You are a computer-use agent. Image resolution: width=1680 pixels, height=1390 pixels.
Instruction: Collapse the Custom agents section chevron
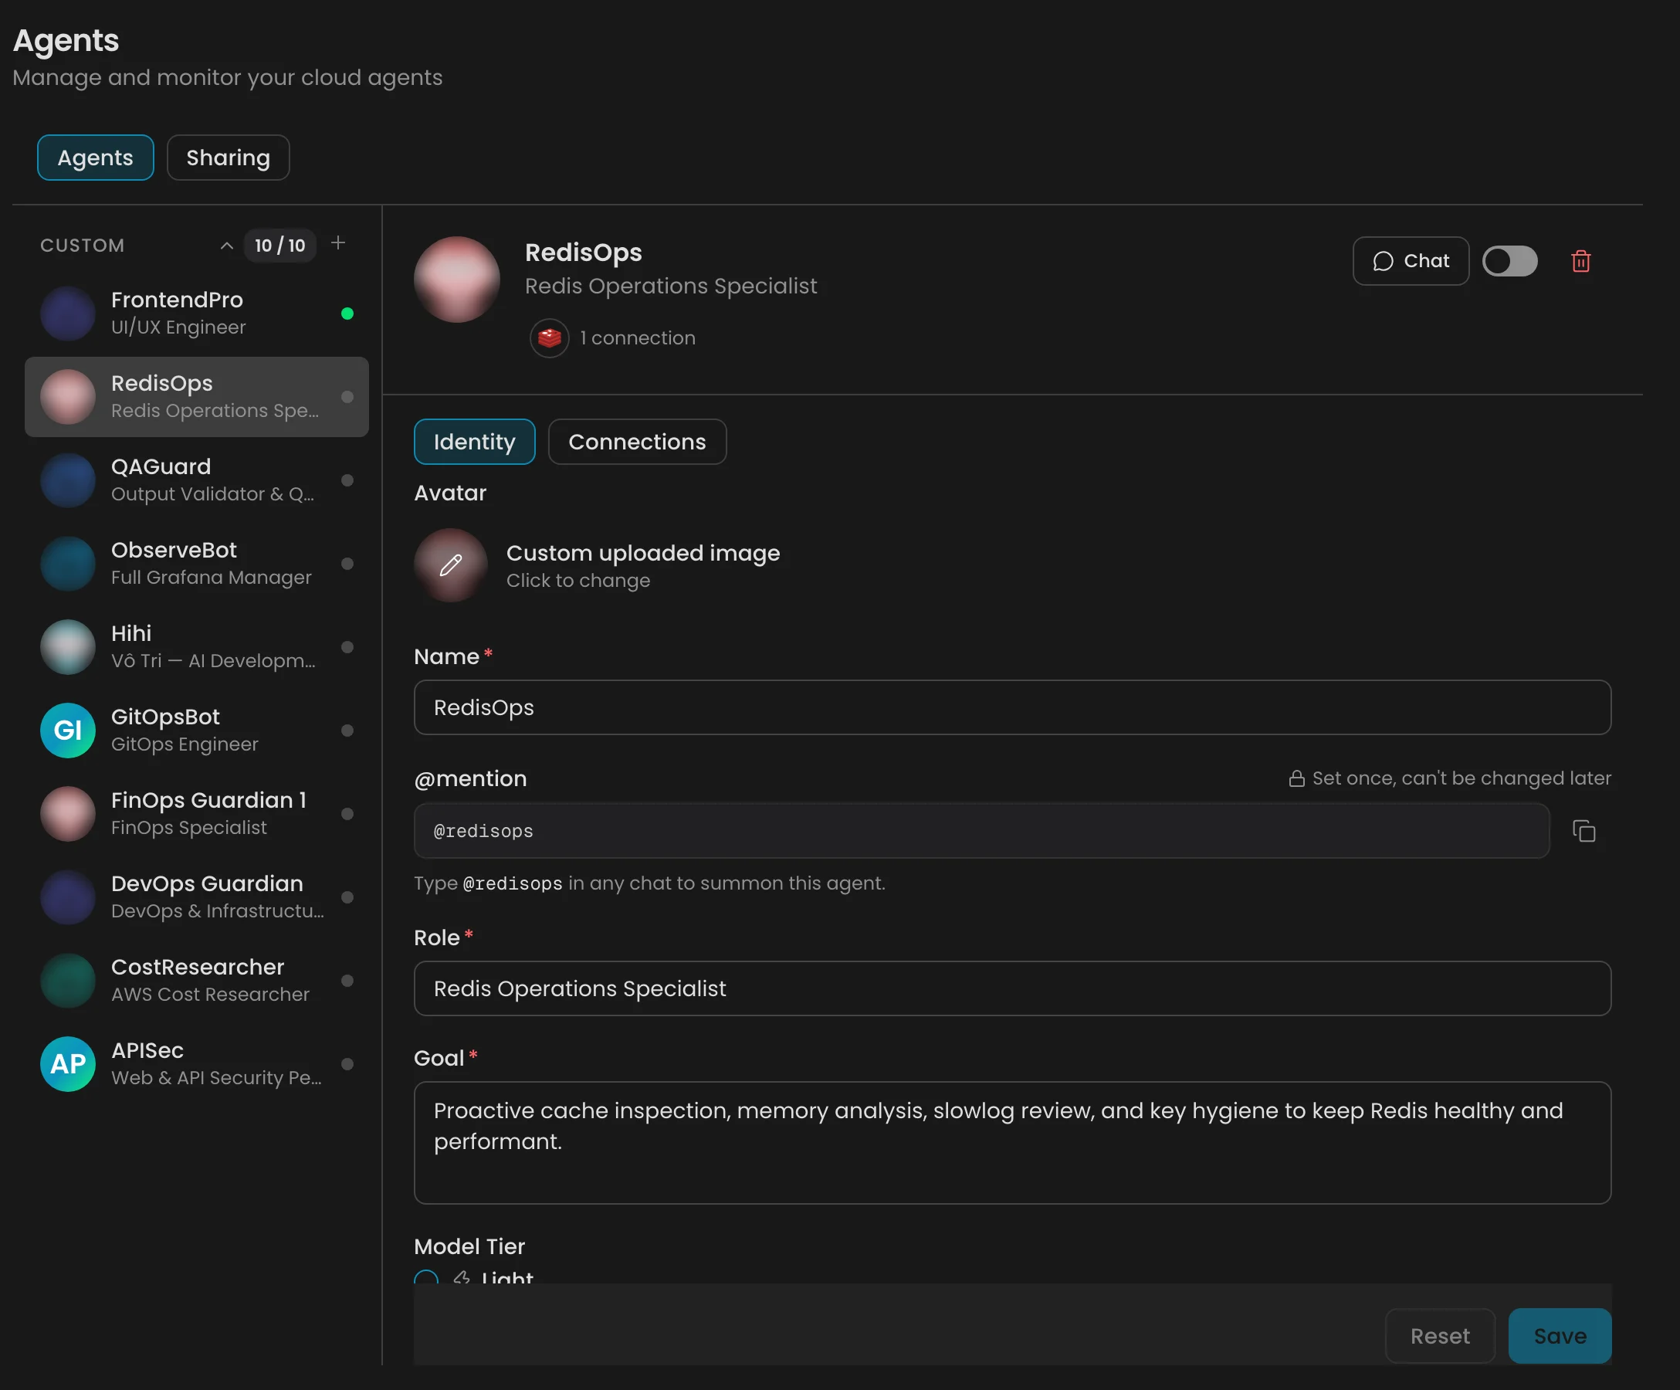(226, 245)
